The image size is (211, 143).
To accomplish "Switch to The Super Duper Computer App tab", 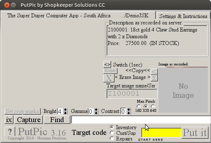I will [78, 16].
